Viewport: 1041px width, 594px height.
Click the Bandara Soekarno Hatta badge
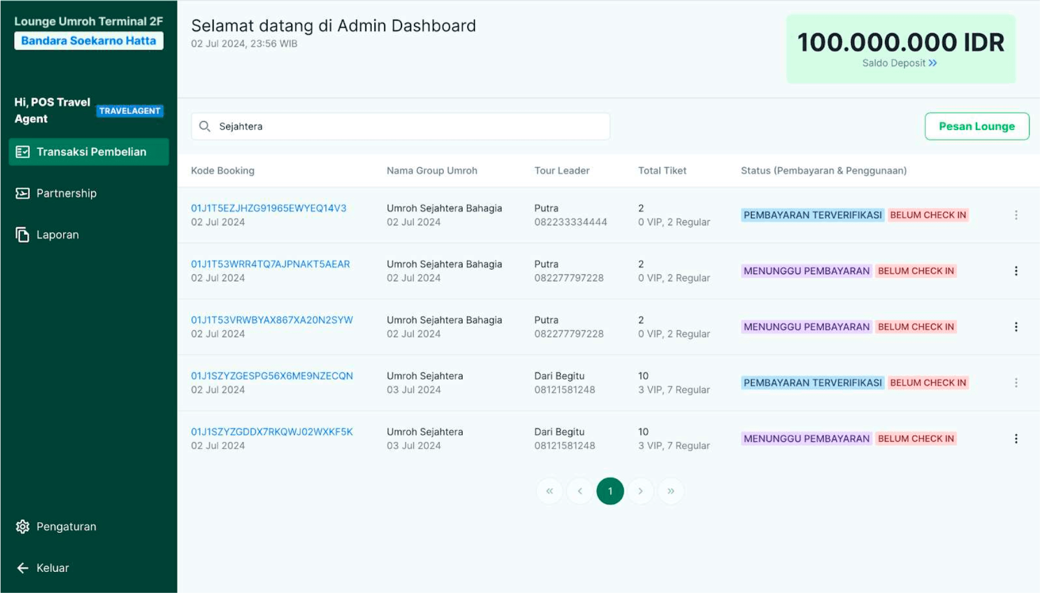click(89, 41)
